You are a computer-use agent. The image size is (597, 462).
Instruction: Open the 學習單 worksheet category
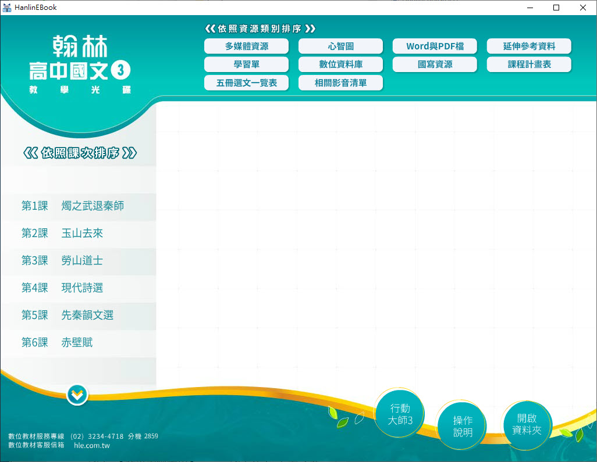(247, 65)
